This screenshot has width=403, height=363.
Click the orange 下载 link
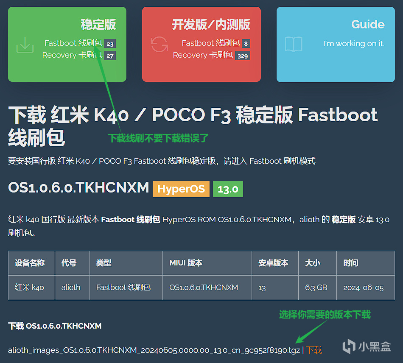click(x=314, y=350)
